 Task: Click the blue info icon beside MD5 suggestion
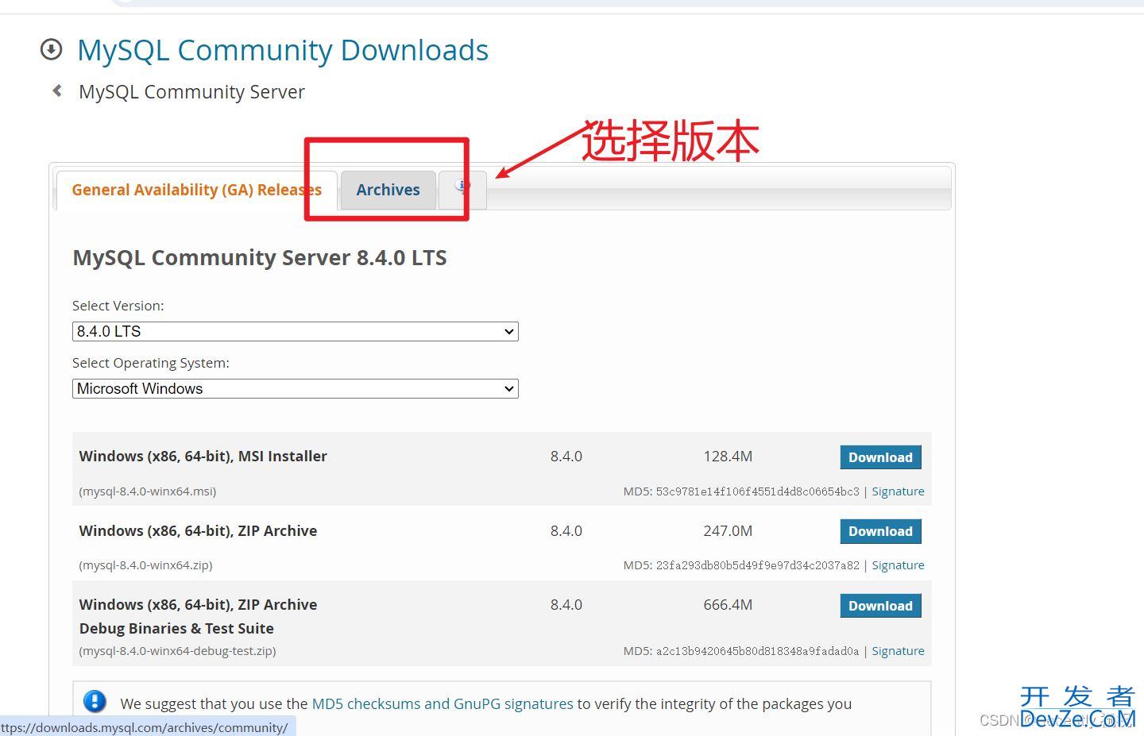(95, 701)
